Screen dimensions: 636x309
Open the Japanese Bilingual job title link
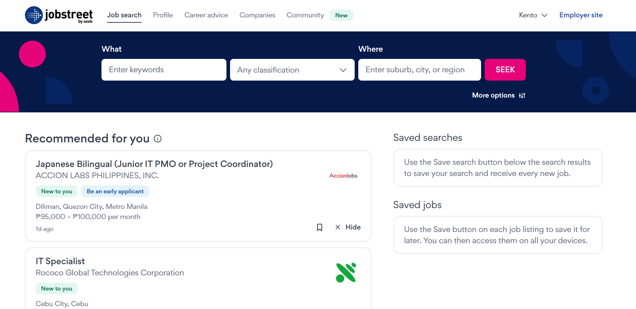pyautogui.click(x=154, y=164)
